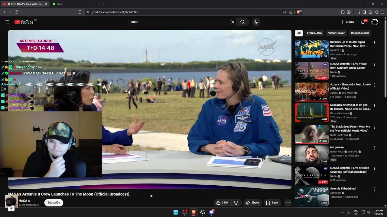
Task: Open options for BLAST Open video
Action: tap(374, 43)
